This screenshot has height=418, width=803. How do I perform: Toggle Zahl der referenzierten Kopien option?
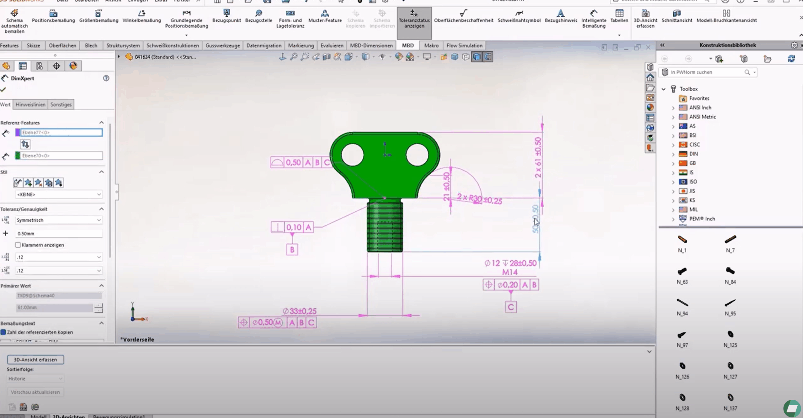4,332
